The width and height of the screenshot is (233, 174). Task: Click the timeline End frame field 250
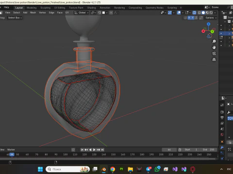click(x=209, y=150)
